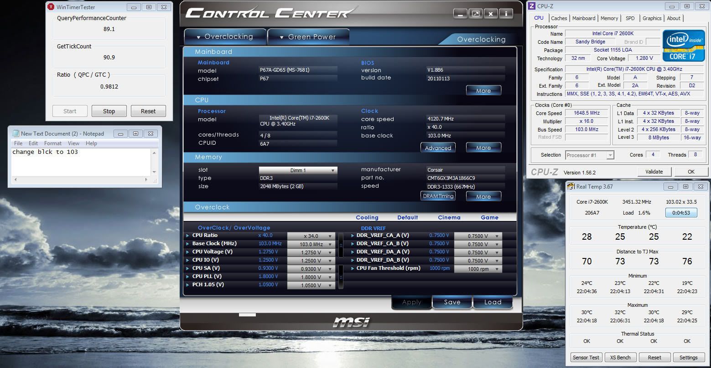This screenshot has height=368, width=711.
Task: Switch Control Center to compact mode icon
Action: 476,14
